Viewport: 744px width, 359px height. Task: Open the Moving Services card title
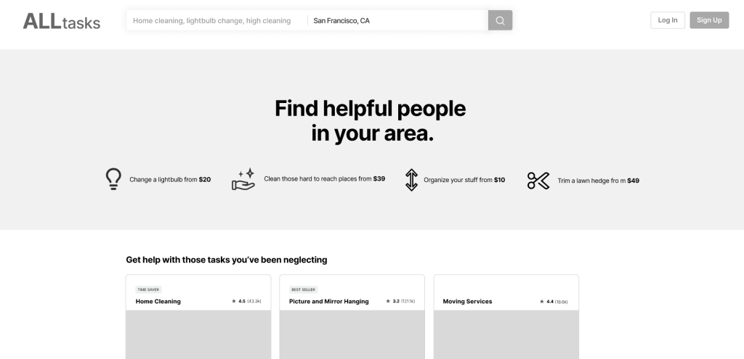467,301
